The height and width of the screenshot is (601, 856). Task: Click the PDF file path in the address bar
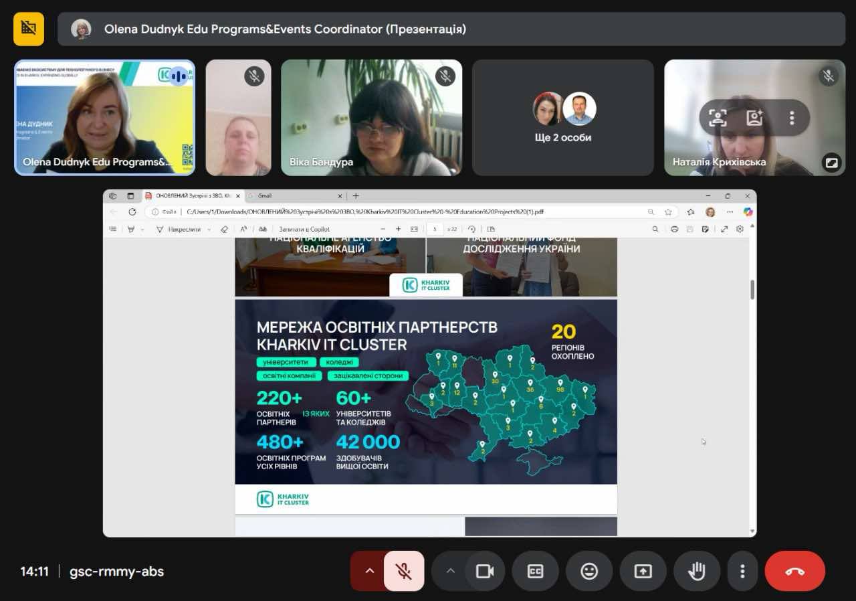(365, 212)
